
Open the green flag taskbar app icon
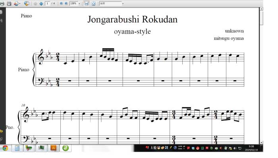[41, 148]
